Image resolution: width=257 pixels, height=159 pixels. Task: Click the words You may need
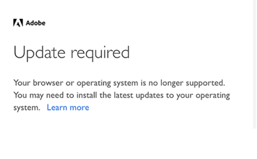33,95
